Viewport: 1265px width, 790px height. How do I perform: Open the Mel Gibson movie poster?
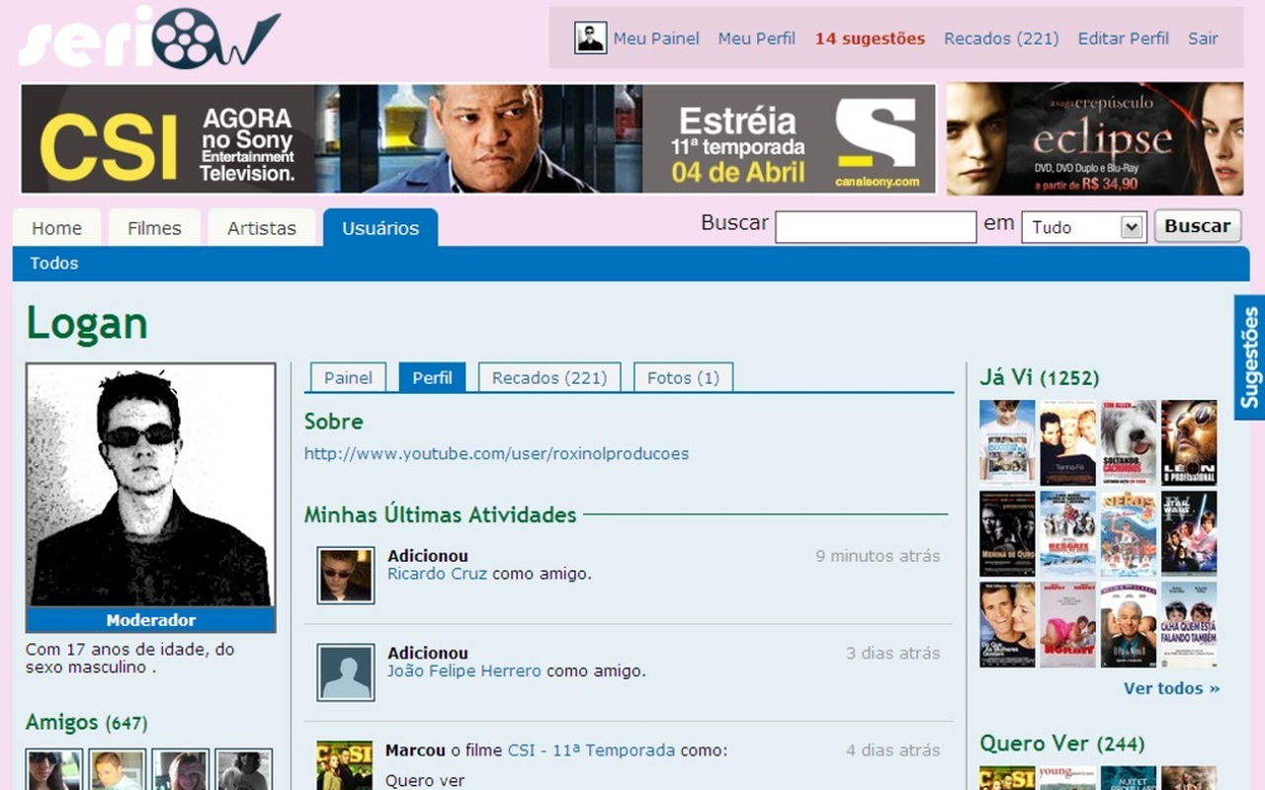click(x=1007, y=625)
